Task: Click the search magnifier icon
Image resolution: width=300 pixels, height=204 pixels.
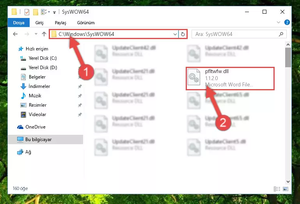Action: [281, 34]
